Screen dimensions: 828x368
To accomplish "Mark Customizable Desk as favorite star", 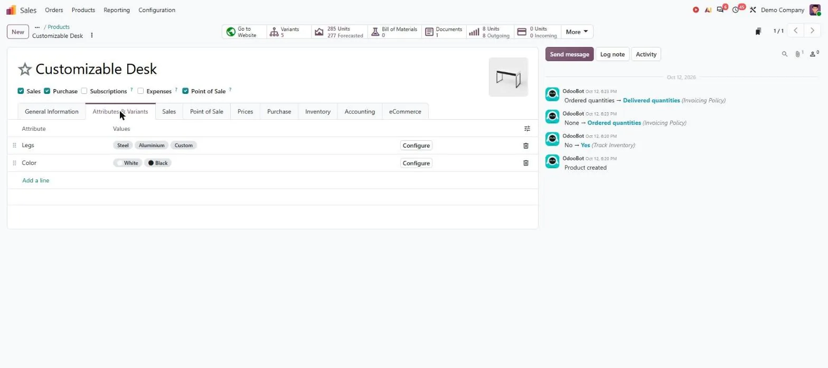I will pos(25,69).
